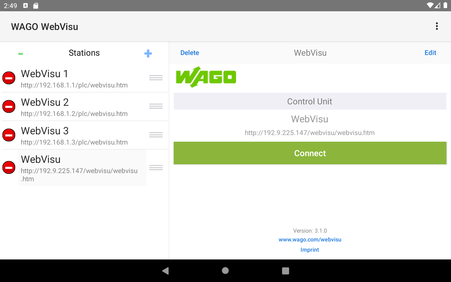Select the station with URL 192.9.225.147

click(82, 168)
